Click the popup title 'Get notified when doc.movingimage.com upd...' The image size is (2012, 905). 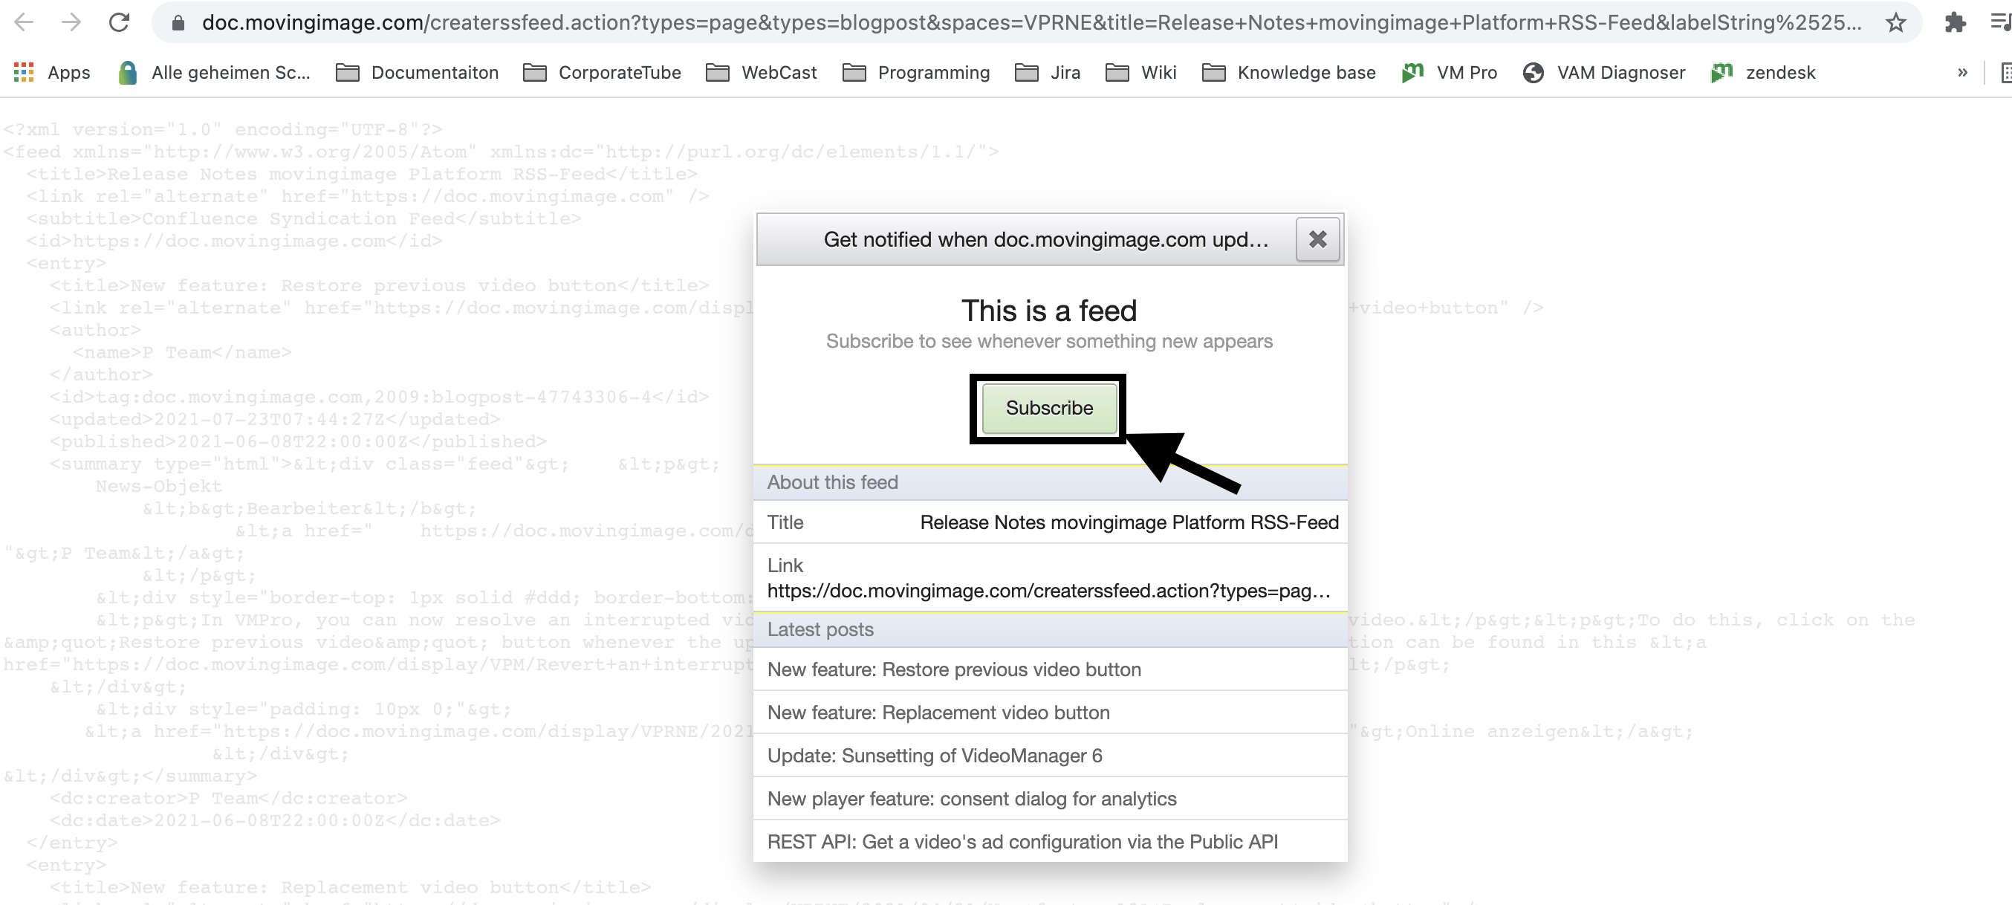[x=1046, y=240]
